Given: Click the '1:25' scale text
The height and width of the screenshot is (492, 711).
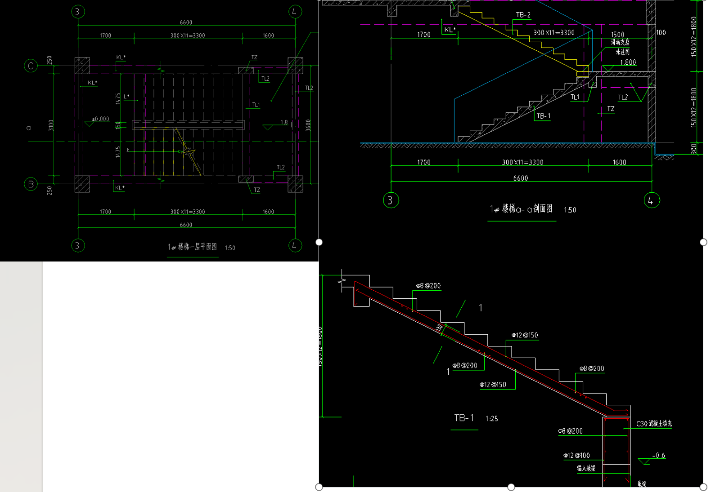Looking at the screenshot, I should (x=492, y=419).
